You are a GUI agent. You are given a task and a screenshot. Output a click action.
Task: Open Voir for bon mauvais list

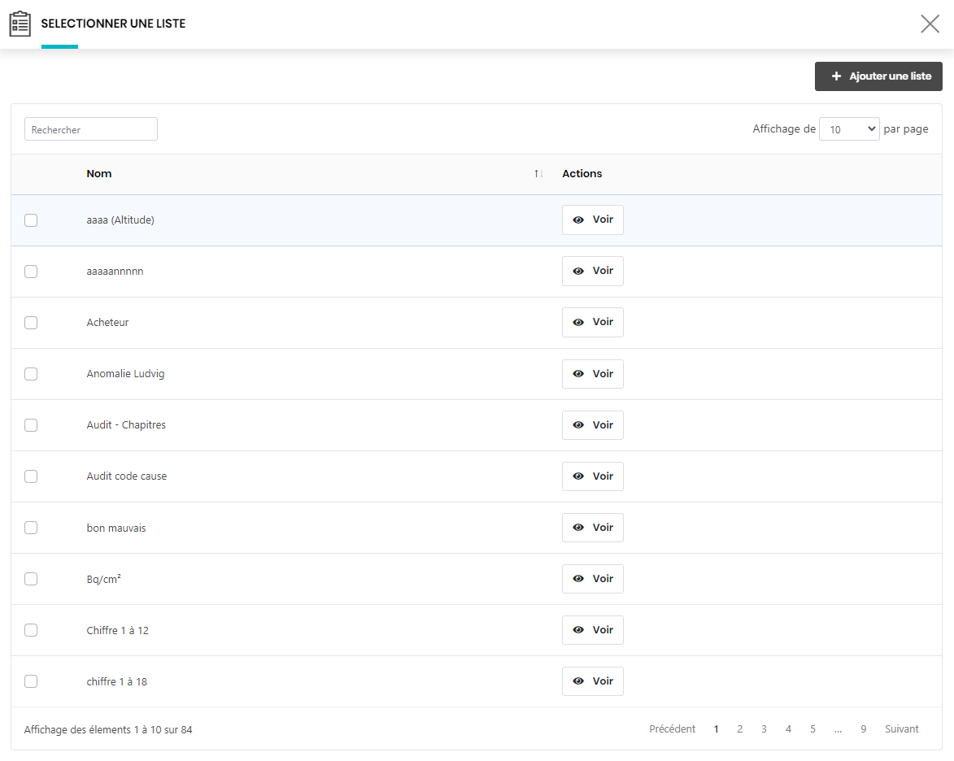(592, 528)
